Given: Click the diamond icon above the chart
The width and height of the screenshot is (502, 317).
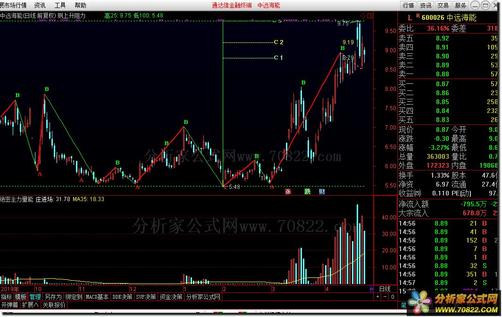Looking at the screenshot, I should [363, 16].
